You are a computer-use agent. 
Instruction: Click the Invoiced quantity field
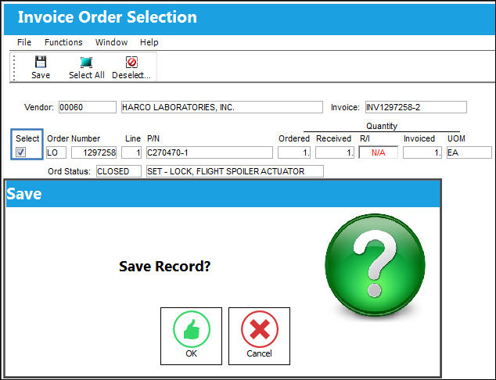(x=422, y=152)
